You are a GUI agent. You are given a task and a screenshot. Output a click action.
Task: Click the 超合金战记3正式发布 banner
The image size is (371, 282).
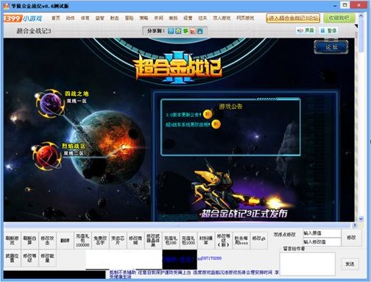(244, 214)
